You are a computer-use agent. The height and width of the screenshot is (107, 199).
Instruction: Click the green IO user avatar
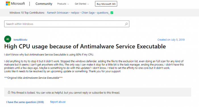tap(8, 39)
